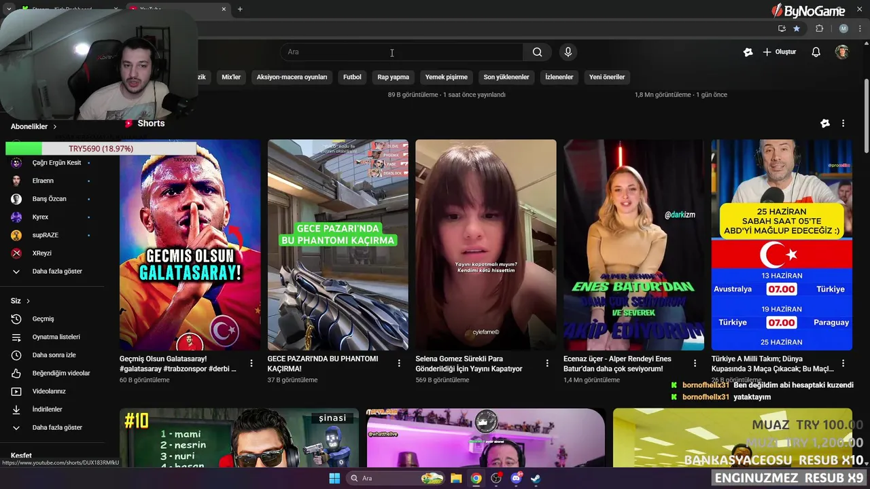Image resolution: width=870 pixels, height=489 pixels.
Task: Click the Oluştur create button
Action: click(x=779, y=52)
